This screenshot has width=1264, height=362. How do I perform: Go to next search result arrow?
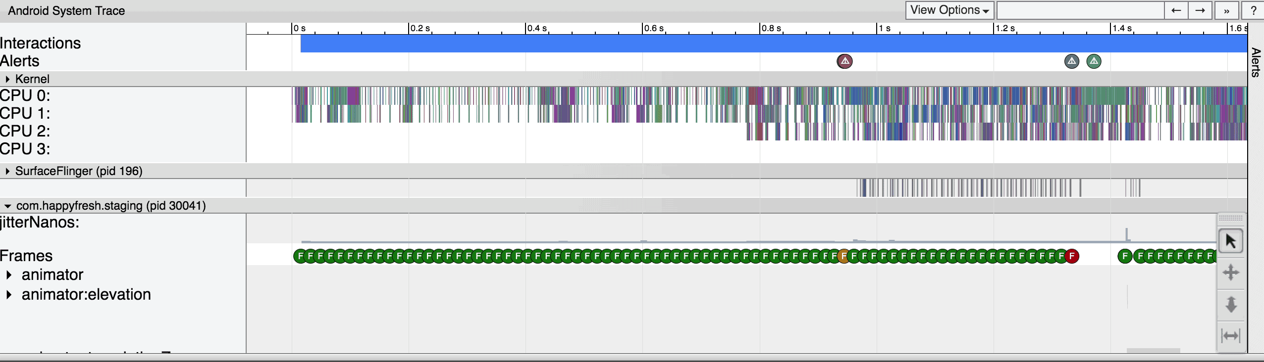coord(1200,10)
